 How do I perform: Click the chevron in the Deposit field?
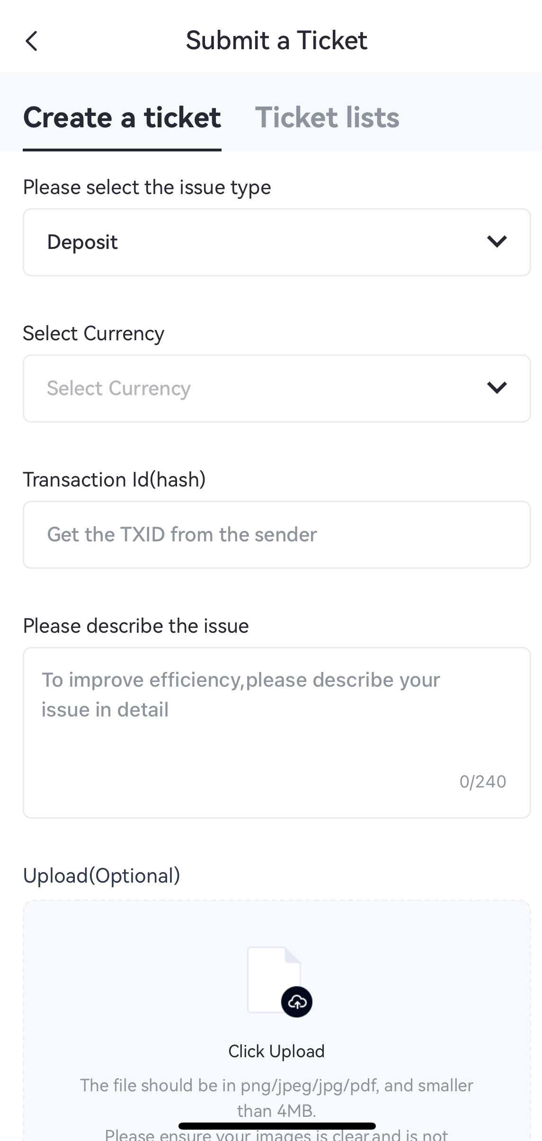coord(497,242)
